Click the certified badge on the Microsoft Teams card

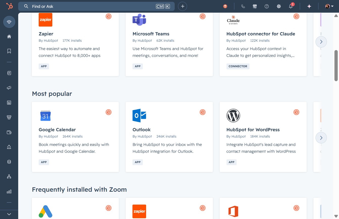(x=202, y=16)
